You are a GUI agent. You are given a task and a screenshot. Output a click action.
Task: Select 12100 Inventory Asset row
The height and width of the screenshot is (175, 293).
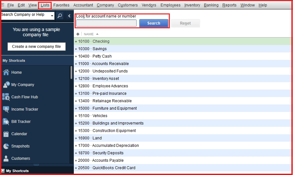pyautogui.click(x=183, y=79)
